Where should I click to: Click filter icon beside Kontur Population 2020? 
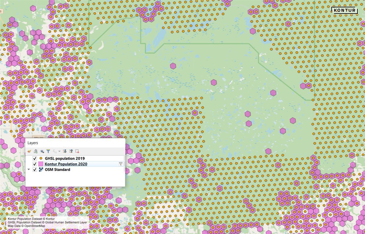(x=120, y=164)
